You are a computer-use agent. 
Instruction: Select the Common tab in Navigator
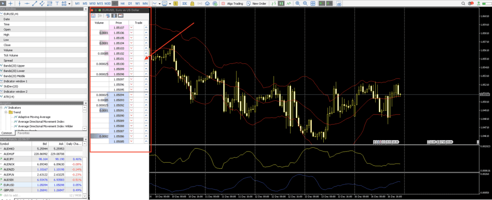point(7,133)
